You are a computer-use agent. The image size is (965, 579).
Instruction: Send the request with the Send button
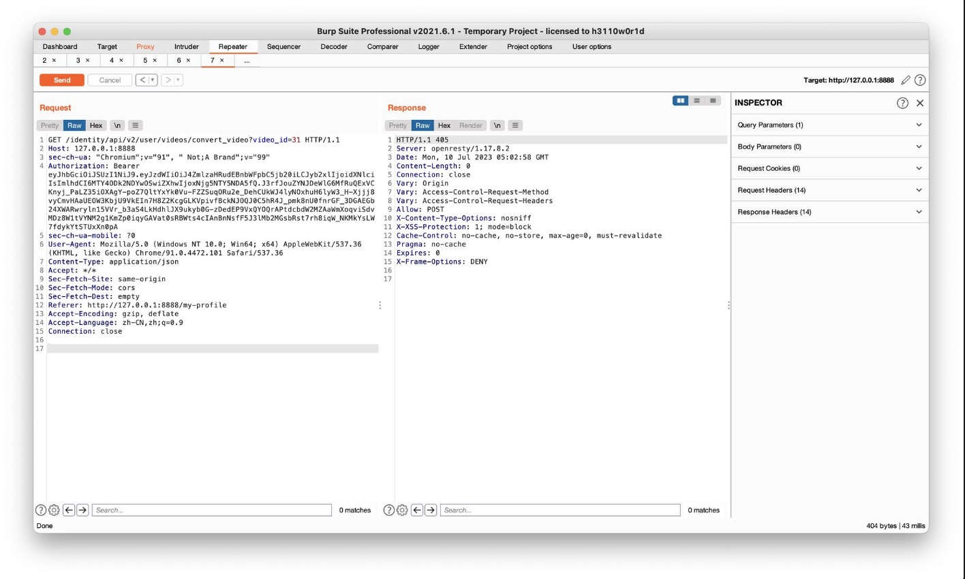62,80
